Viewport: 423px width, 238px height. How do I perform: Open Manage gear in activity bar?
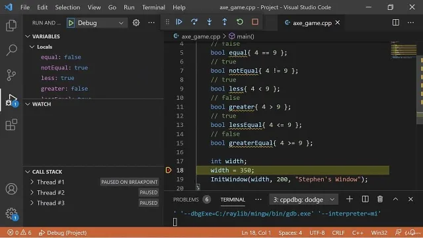pyautogui.click(x=11, y=214)
